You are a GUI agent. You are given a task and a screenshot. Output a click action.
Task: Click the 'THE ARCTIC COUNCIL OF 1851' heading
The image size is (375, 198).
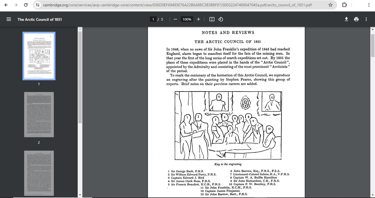(x=228, y=42)
